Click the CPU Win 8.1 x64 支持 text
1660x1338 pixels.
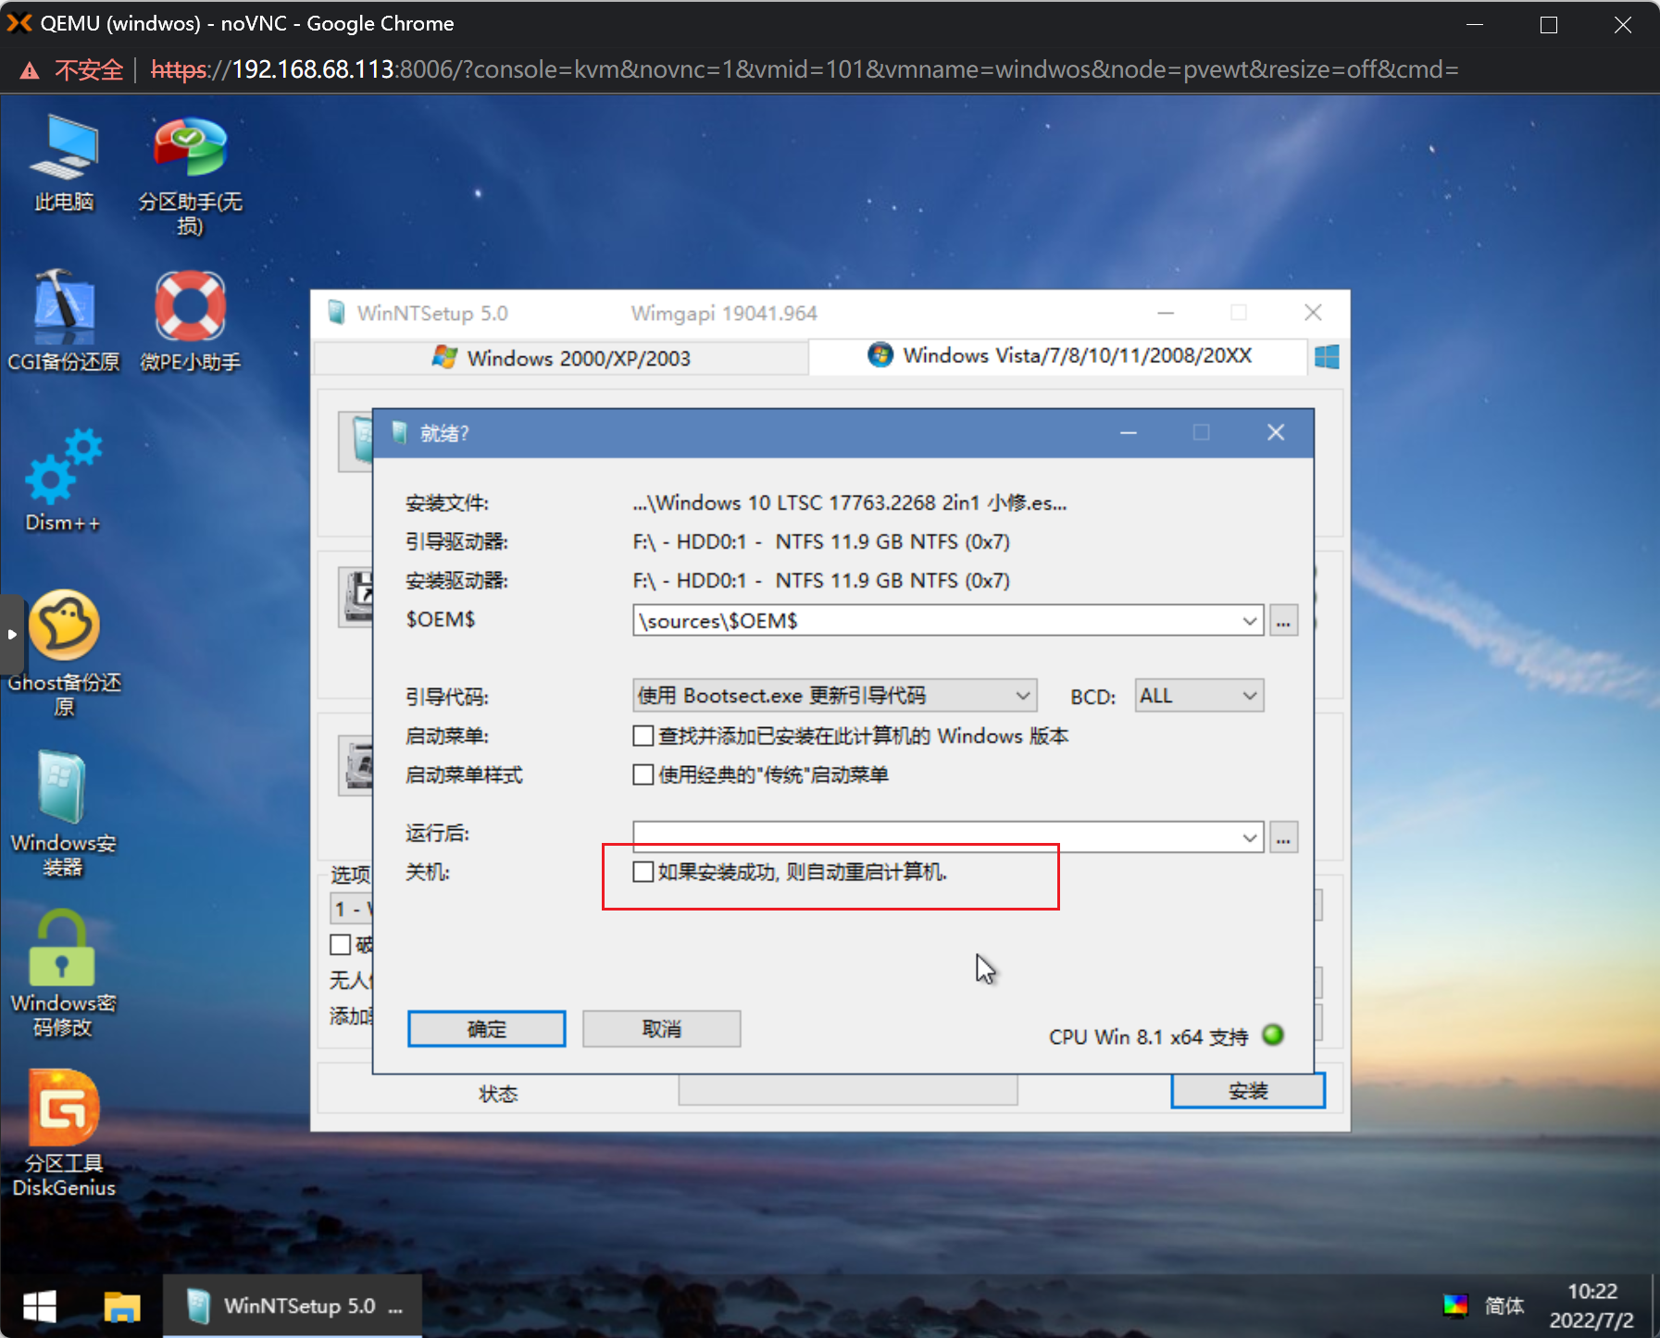(x=1148, y=1037)
